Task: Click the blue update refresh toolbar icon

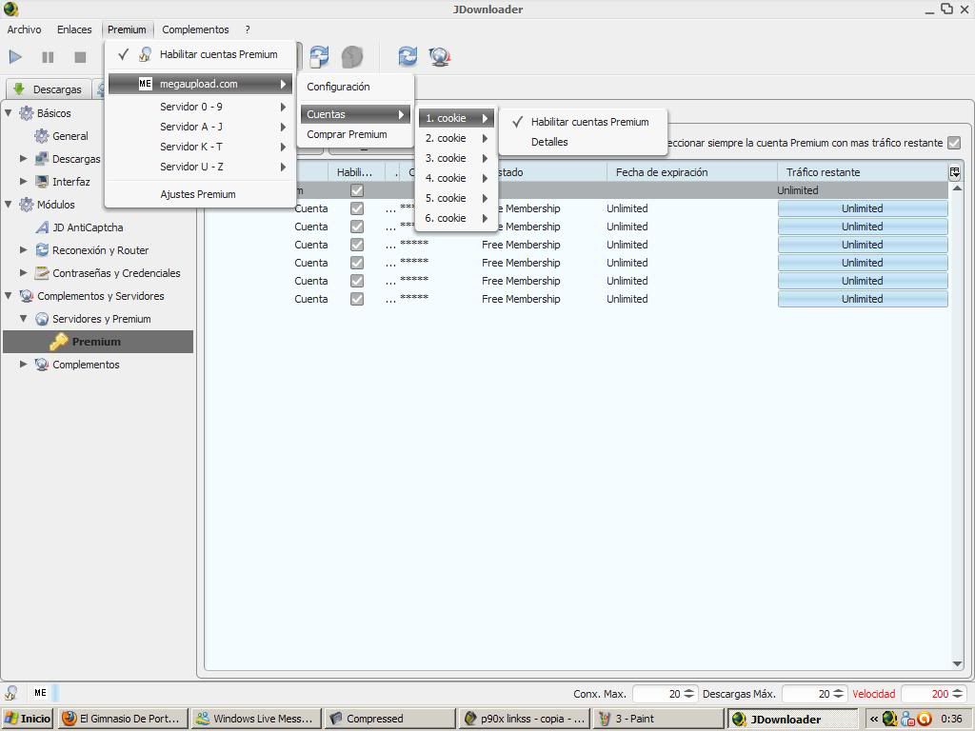Action: (x=408, y=56)
